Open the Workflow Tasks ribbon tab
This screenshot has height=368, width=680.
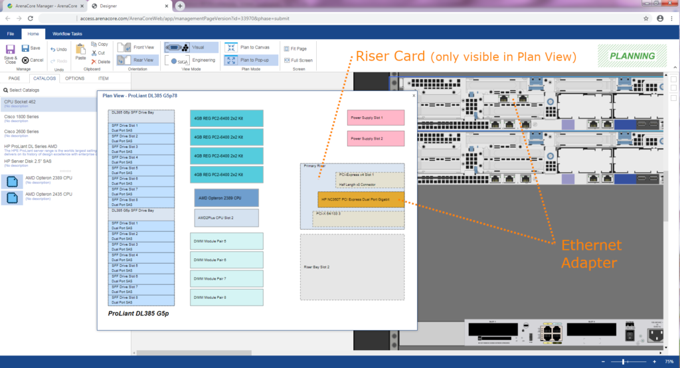[67, 33]
